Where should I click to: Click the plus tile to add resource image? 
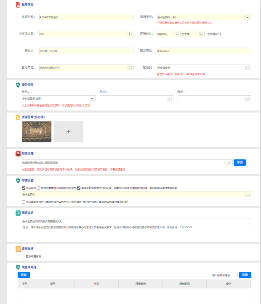coord(69,132)
